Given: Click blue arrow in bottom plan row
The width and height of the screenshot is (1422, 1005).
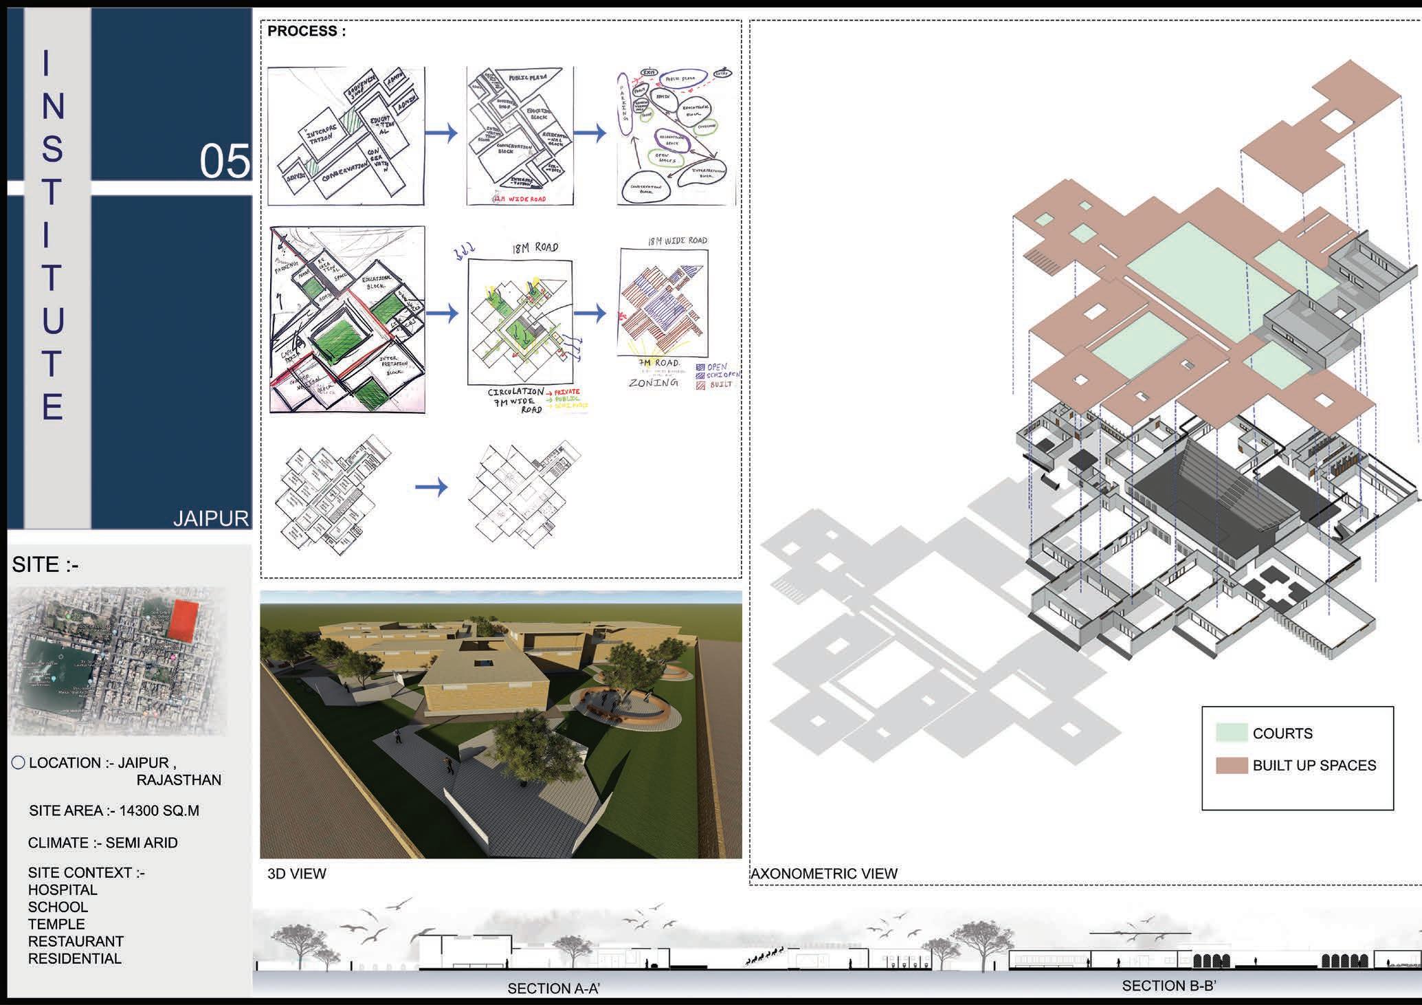Looking at the screenshot, I should 431,487.
